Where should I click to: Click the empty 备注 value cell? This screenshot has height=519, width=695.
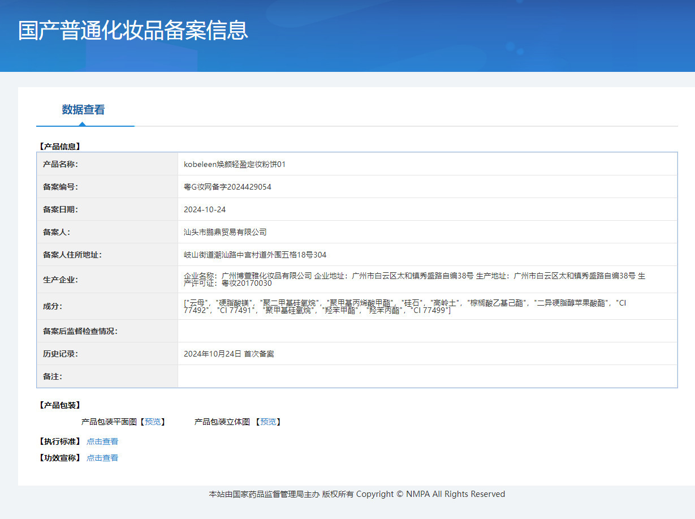coord(427,376)
